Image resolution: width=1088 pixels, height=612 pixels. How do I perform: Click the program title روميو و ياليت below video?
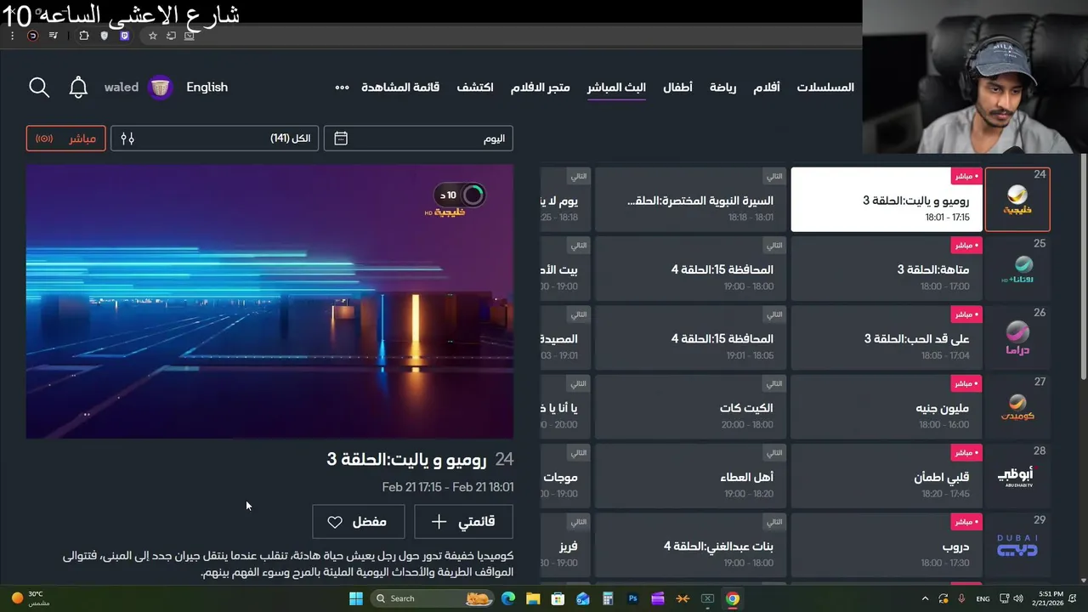[406, 459]
